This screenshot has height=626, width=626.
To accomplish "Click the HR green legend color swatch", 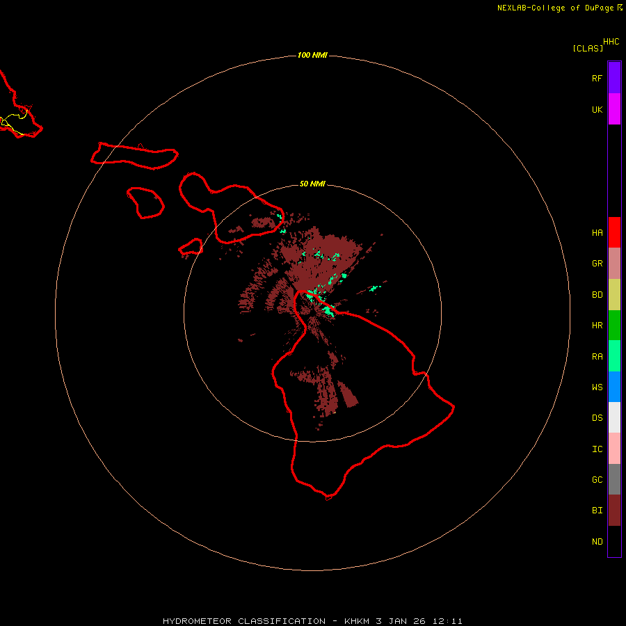I will coord(614,326).
